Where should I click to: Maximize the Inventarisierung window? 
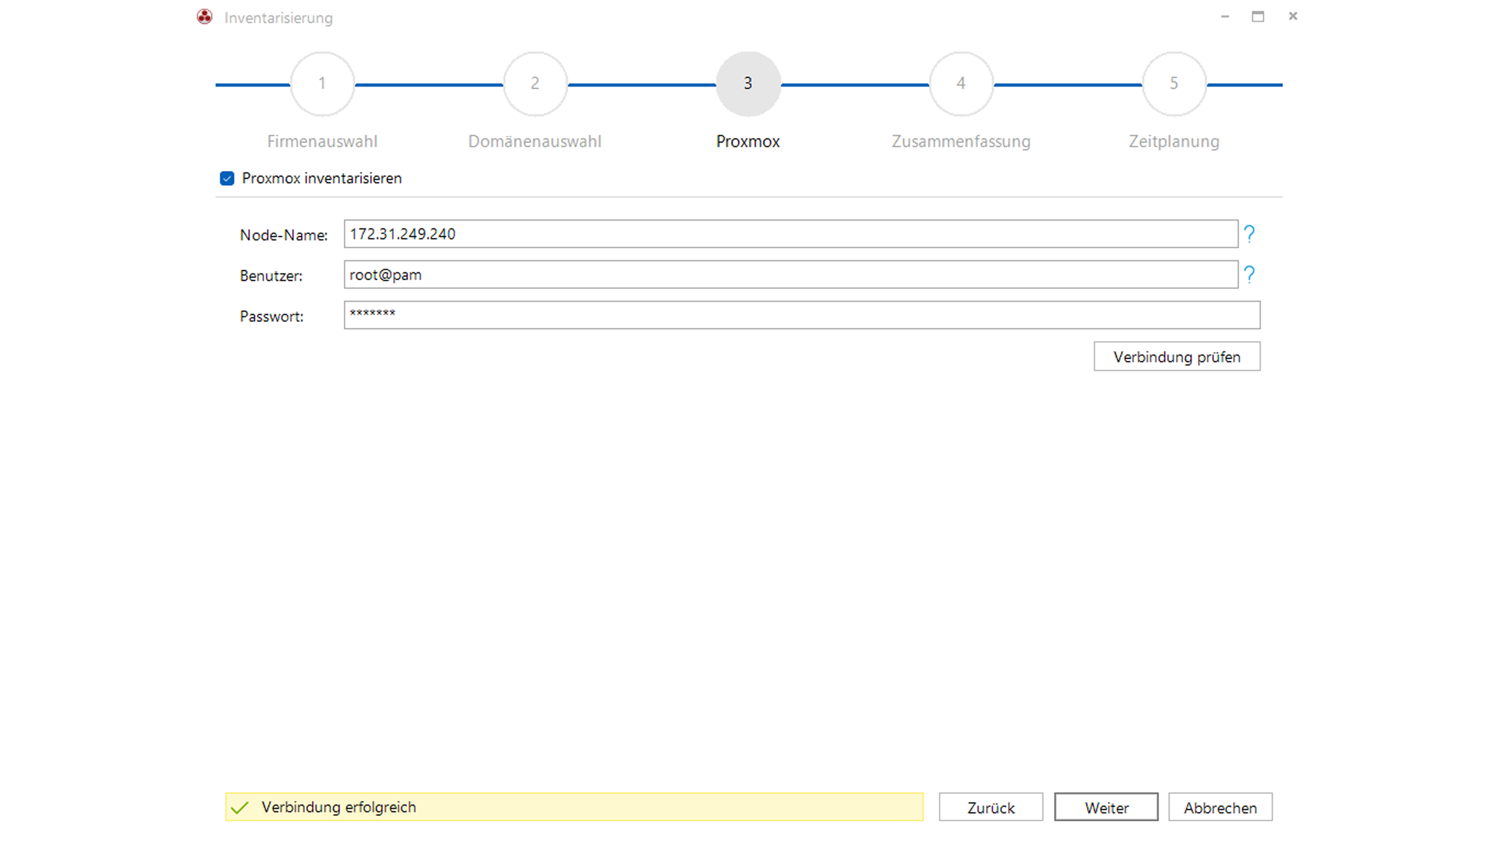coord(1258,16)
